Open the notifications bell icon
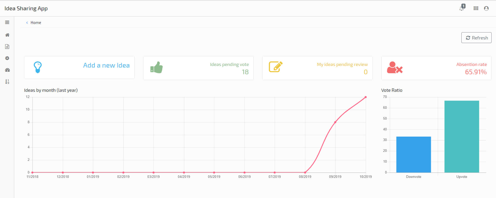This screenshot has width=496, height=198. [462, 8]
